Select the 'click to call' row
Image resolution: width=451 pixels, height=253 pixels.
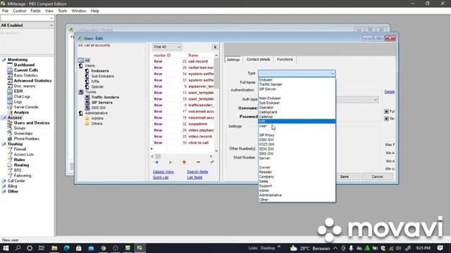point(183,143)
